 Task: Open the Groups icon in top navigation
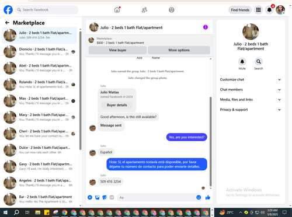[172, 10]
